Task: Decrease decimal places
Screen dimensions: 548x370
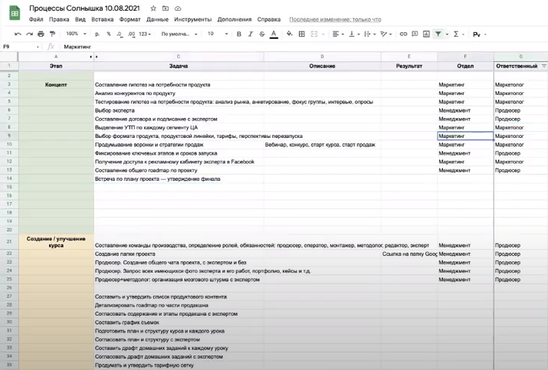Action: click(120, 34)
